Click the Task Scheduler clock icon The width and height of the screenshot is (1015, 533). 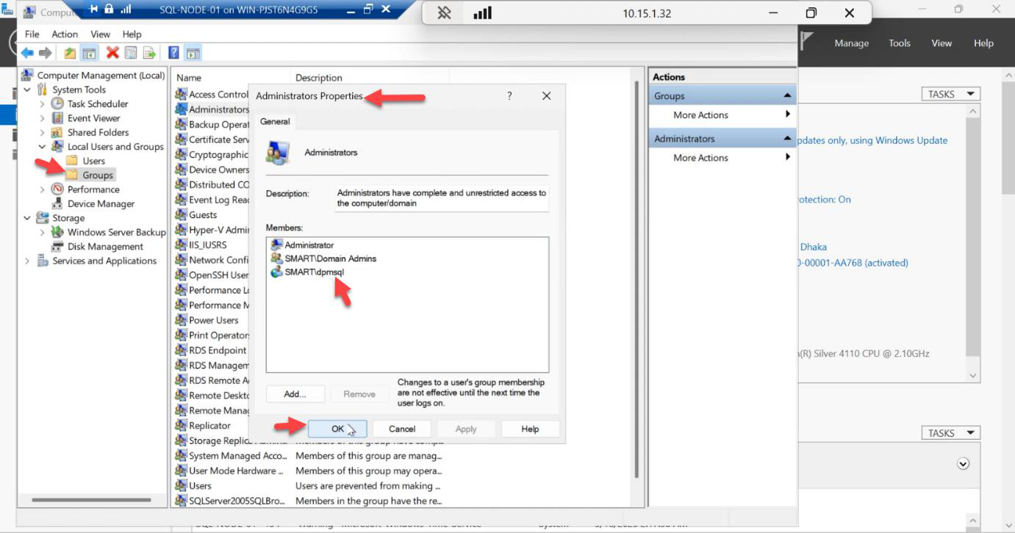57,104
